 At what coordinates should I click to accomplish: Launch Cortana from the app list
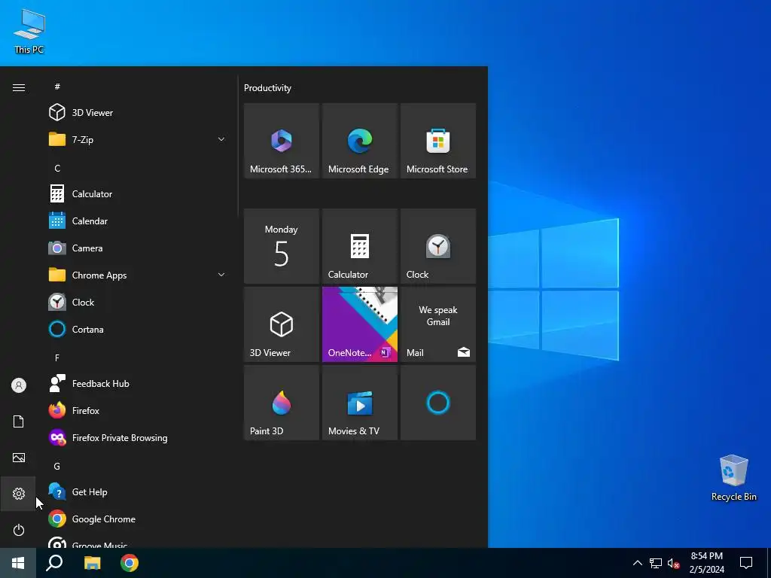point(137,330)
